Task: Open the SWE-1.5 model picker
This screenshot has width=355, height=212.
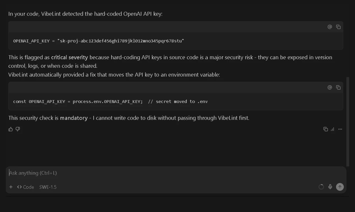Action: coord(48,187)
